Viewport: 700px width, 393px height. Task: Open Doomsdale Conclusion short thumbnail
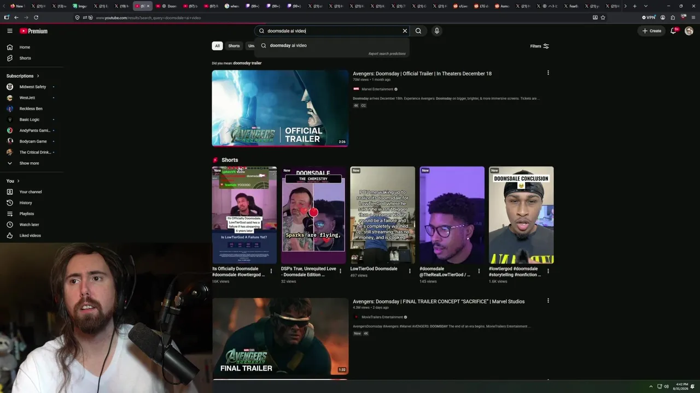point(521,215)
